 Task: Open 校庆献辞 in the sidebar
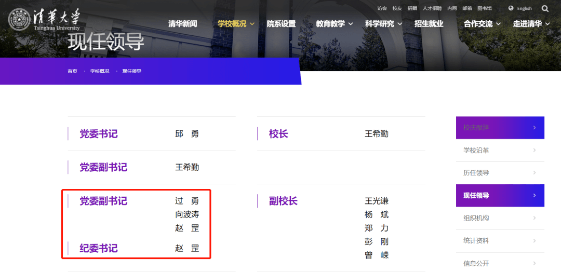coord(500,128)
